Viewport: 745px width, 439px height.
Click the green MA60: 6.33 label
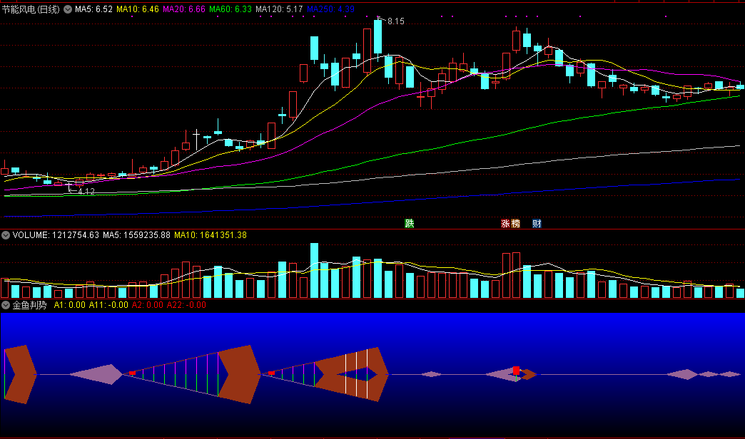(x=230, y=9)
